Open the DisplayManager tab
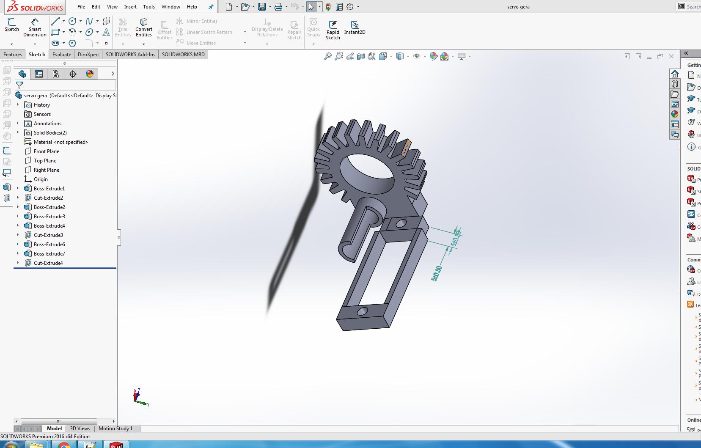The image size is (701, 448). [x=90, y=74]
